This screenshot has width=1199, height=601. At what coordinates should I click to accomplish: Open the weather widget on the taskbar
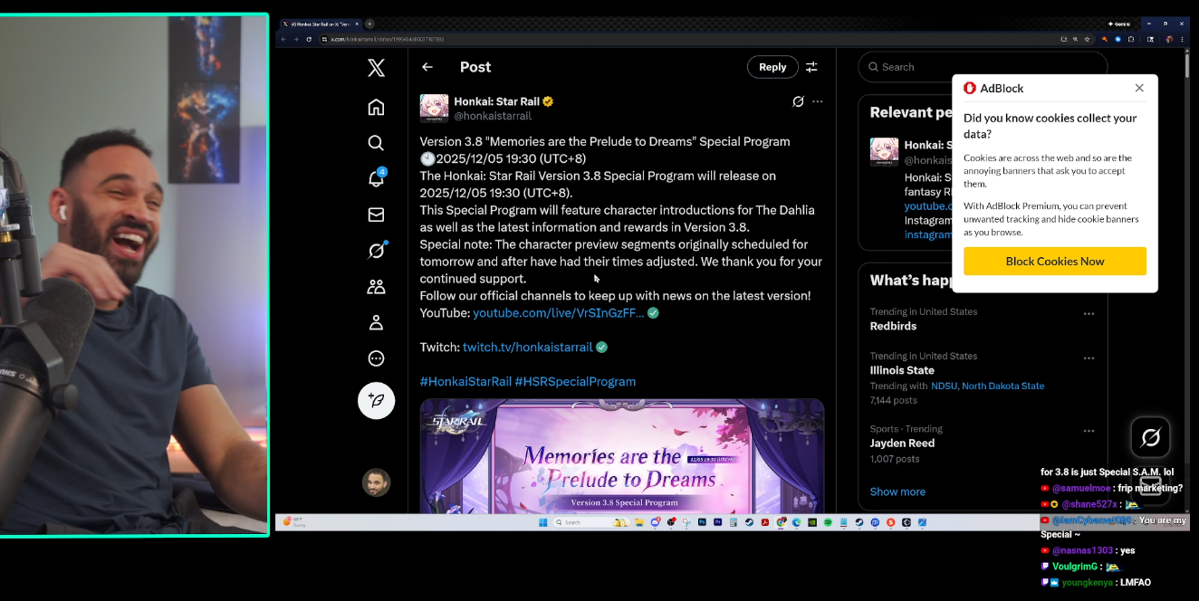(x=293, y=522)
